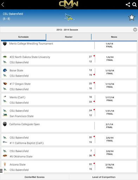The image size is (138, 180).
Task: Tap Menlo (Calif.) team logo
Action: [x=5, y=97]
